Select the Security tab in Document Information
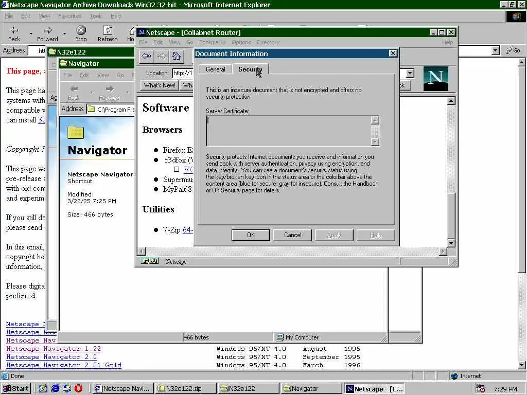This screenshot has width=527, height=395. point(250,69)
